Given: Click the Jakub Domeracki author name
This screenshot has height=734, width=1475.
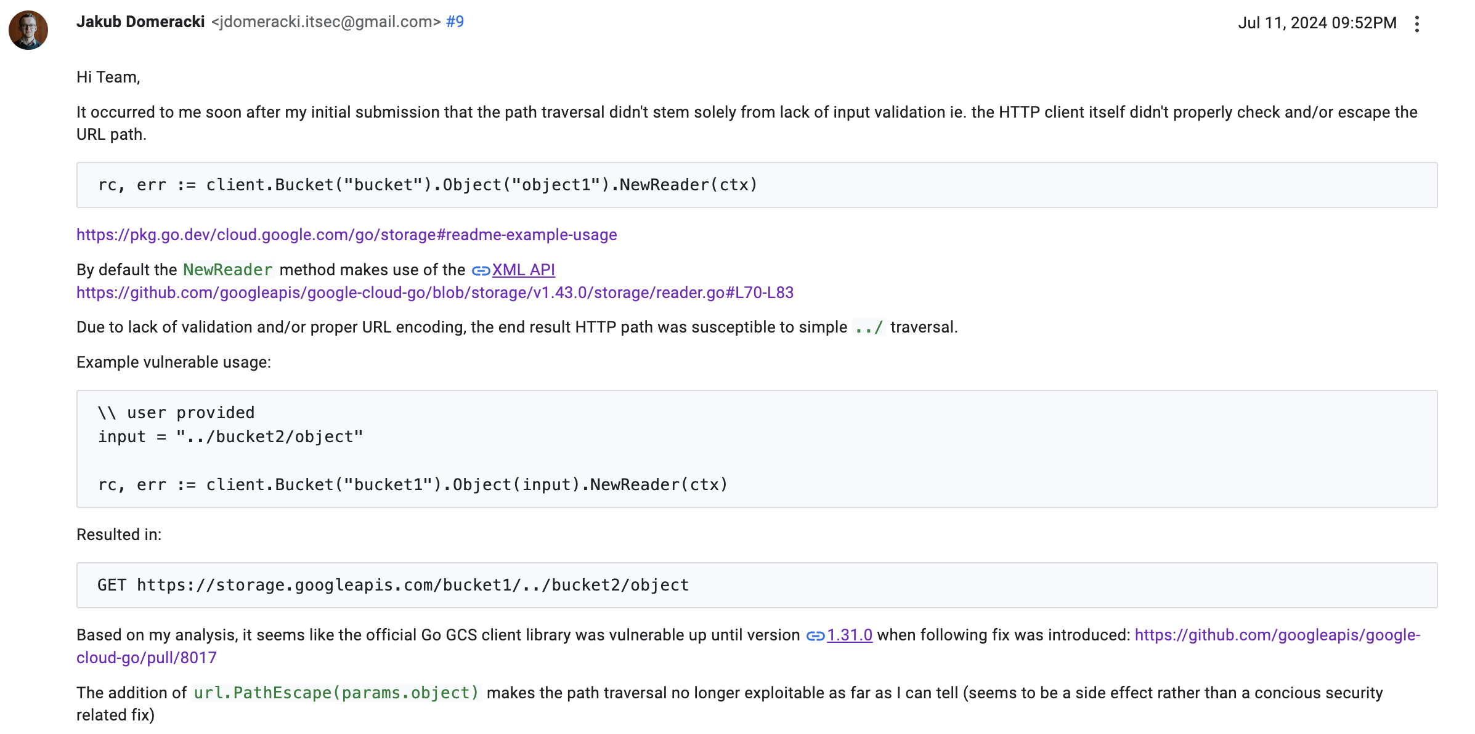Looking at the screenshot, I should 140,22.
